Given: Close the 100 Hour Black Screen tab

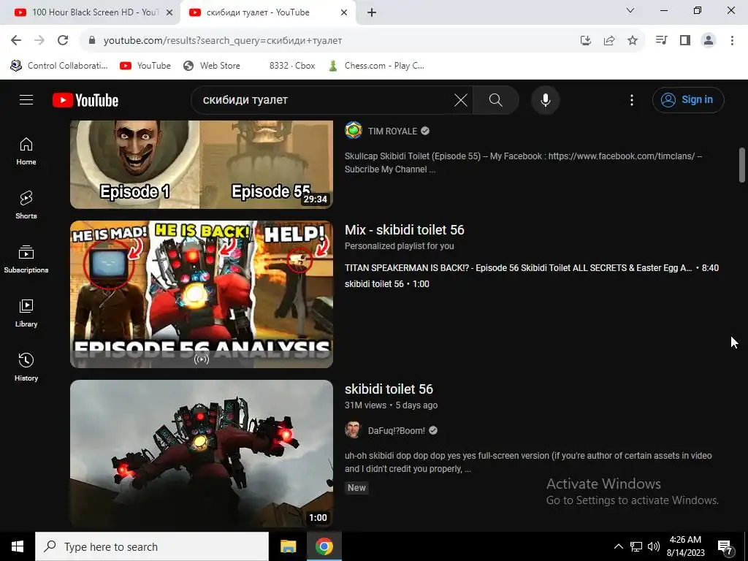Looking at the screenshot, I should (x=169, y=13).
